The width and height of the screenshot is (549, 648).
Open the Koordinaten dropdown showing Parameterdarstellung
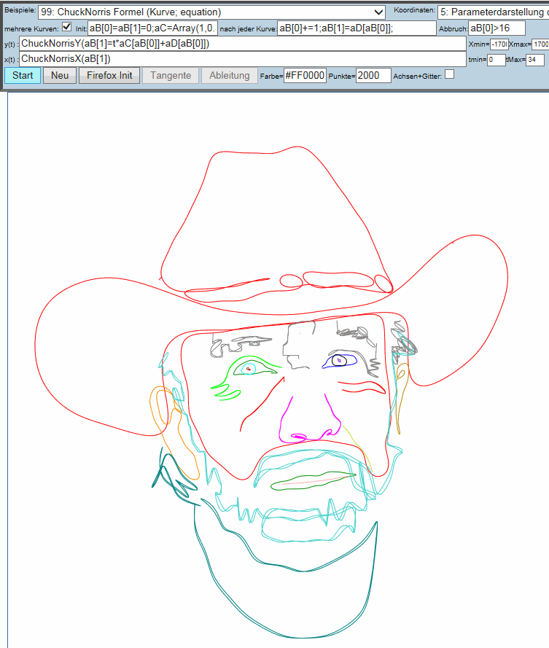click(493, 12)
